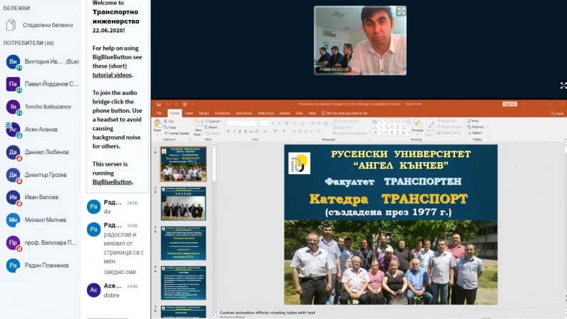The width and height of the screenshot is (567, 319).
Task: Click the Bullets list icon
Action: (x=295, y=123)
